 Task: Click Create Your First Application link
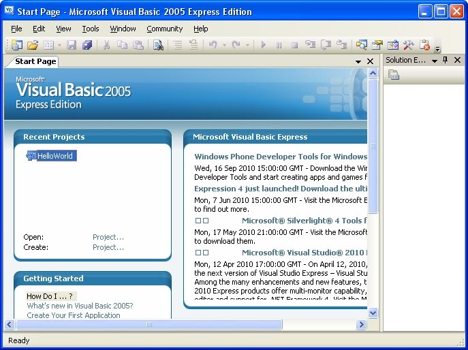pyautogui.click(x=74, y=315)
